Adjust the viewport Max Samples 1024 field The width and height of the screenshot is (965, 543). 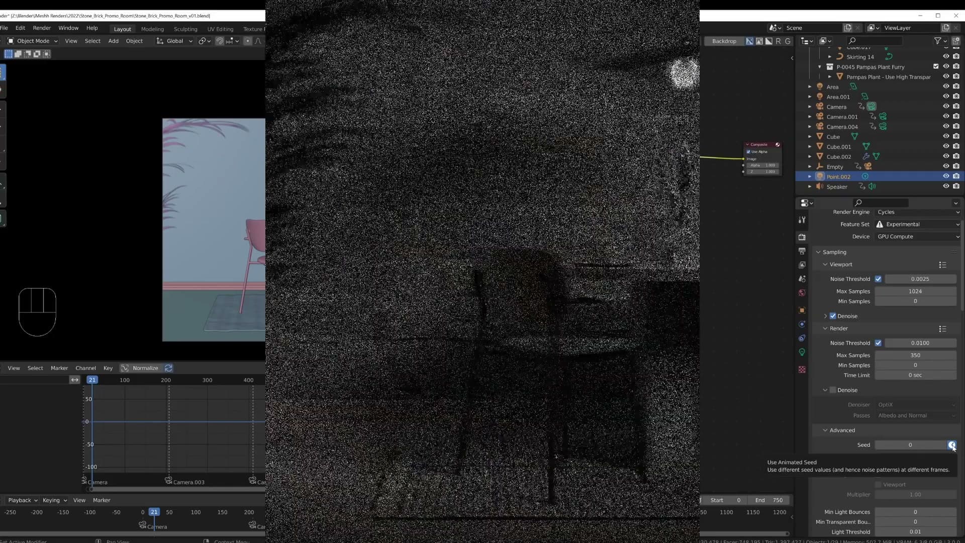click(915, 291)
